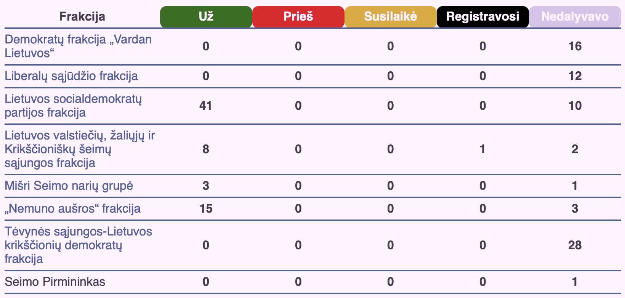Open Lietuvos valstiečių, žaliųjų frakcija link
Viewport: 625px width, 298px height.
pyautogui.click(x=80, y=149)
